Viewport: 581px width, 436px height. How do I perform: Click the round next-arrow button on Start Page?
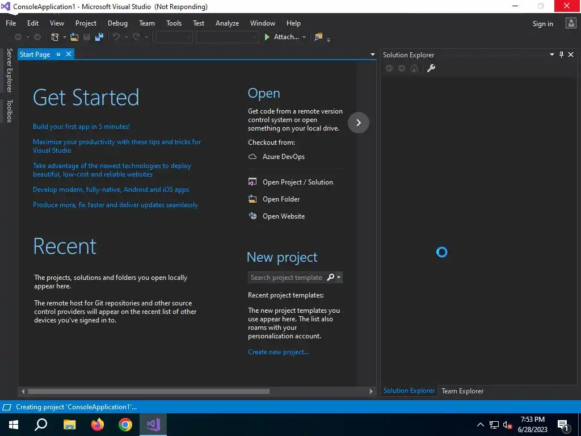[x=359, y=123]
